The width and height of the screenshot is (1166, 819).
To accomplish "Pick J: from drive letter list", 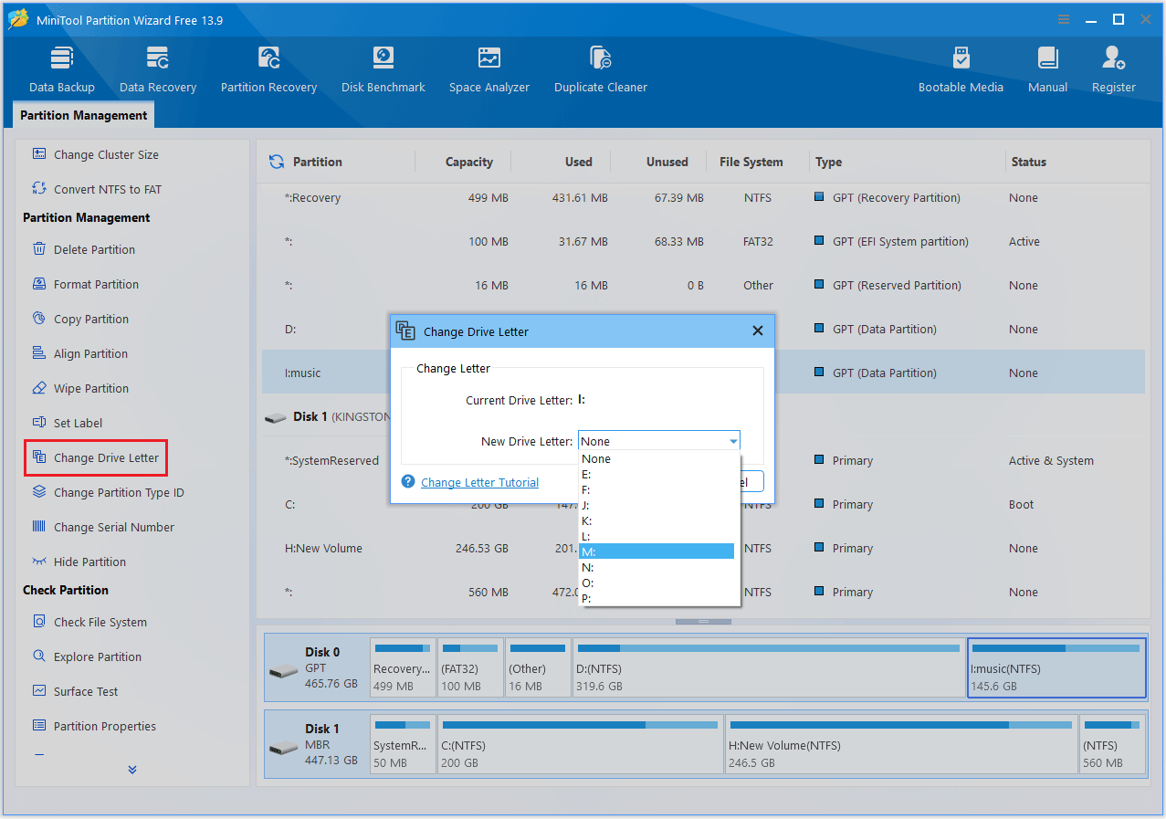I will 657,505.
